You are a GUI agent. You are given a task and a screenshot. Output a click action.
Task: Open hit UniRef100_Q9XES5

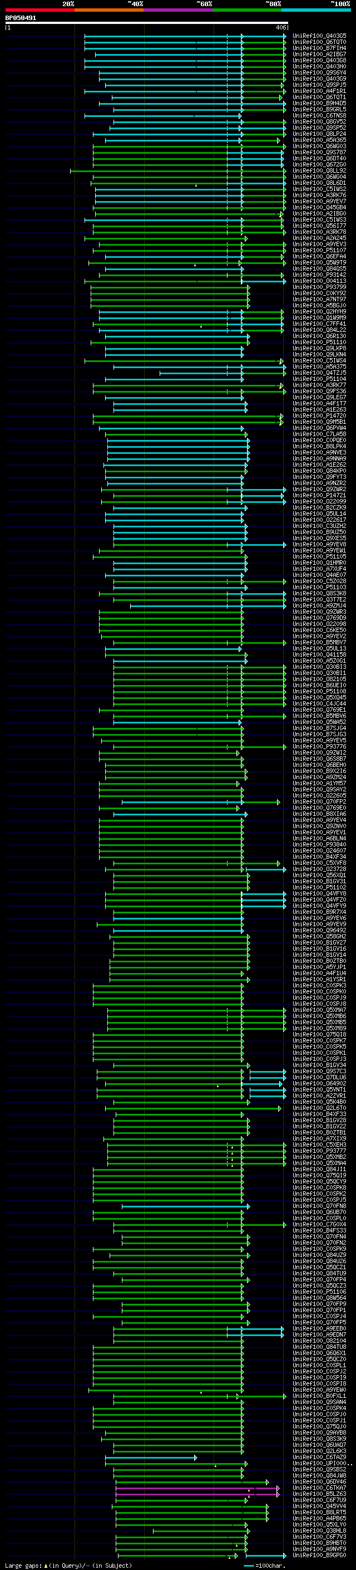[x=319, y=538]
